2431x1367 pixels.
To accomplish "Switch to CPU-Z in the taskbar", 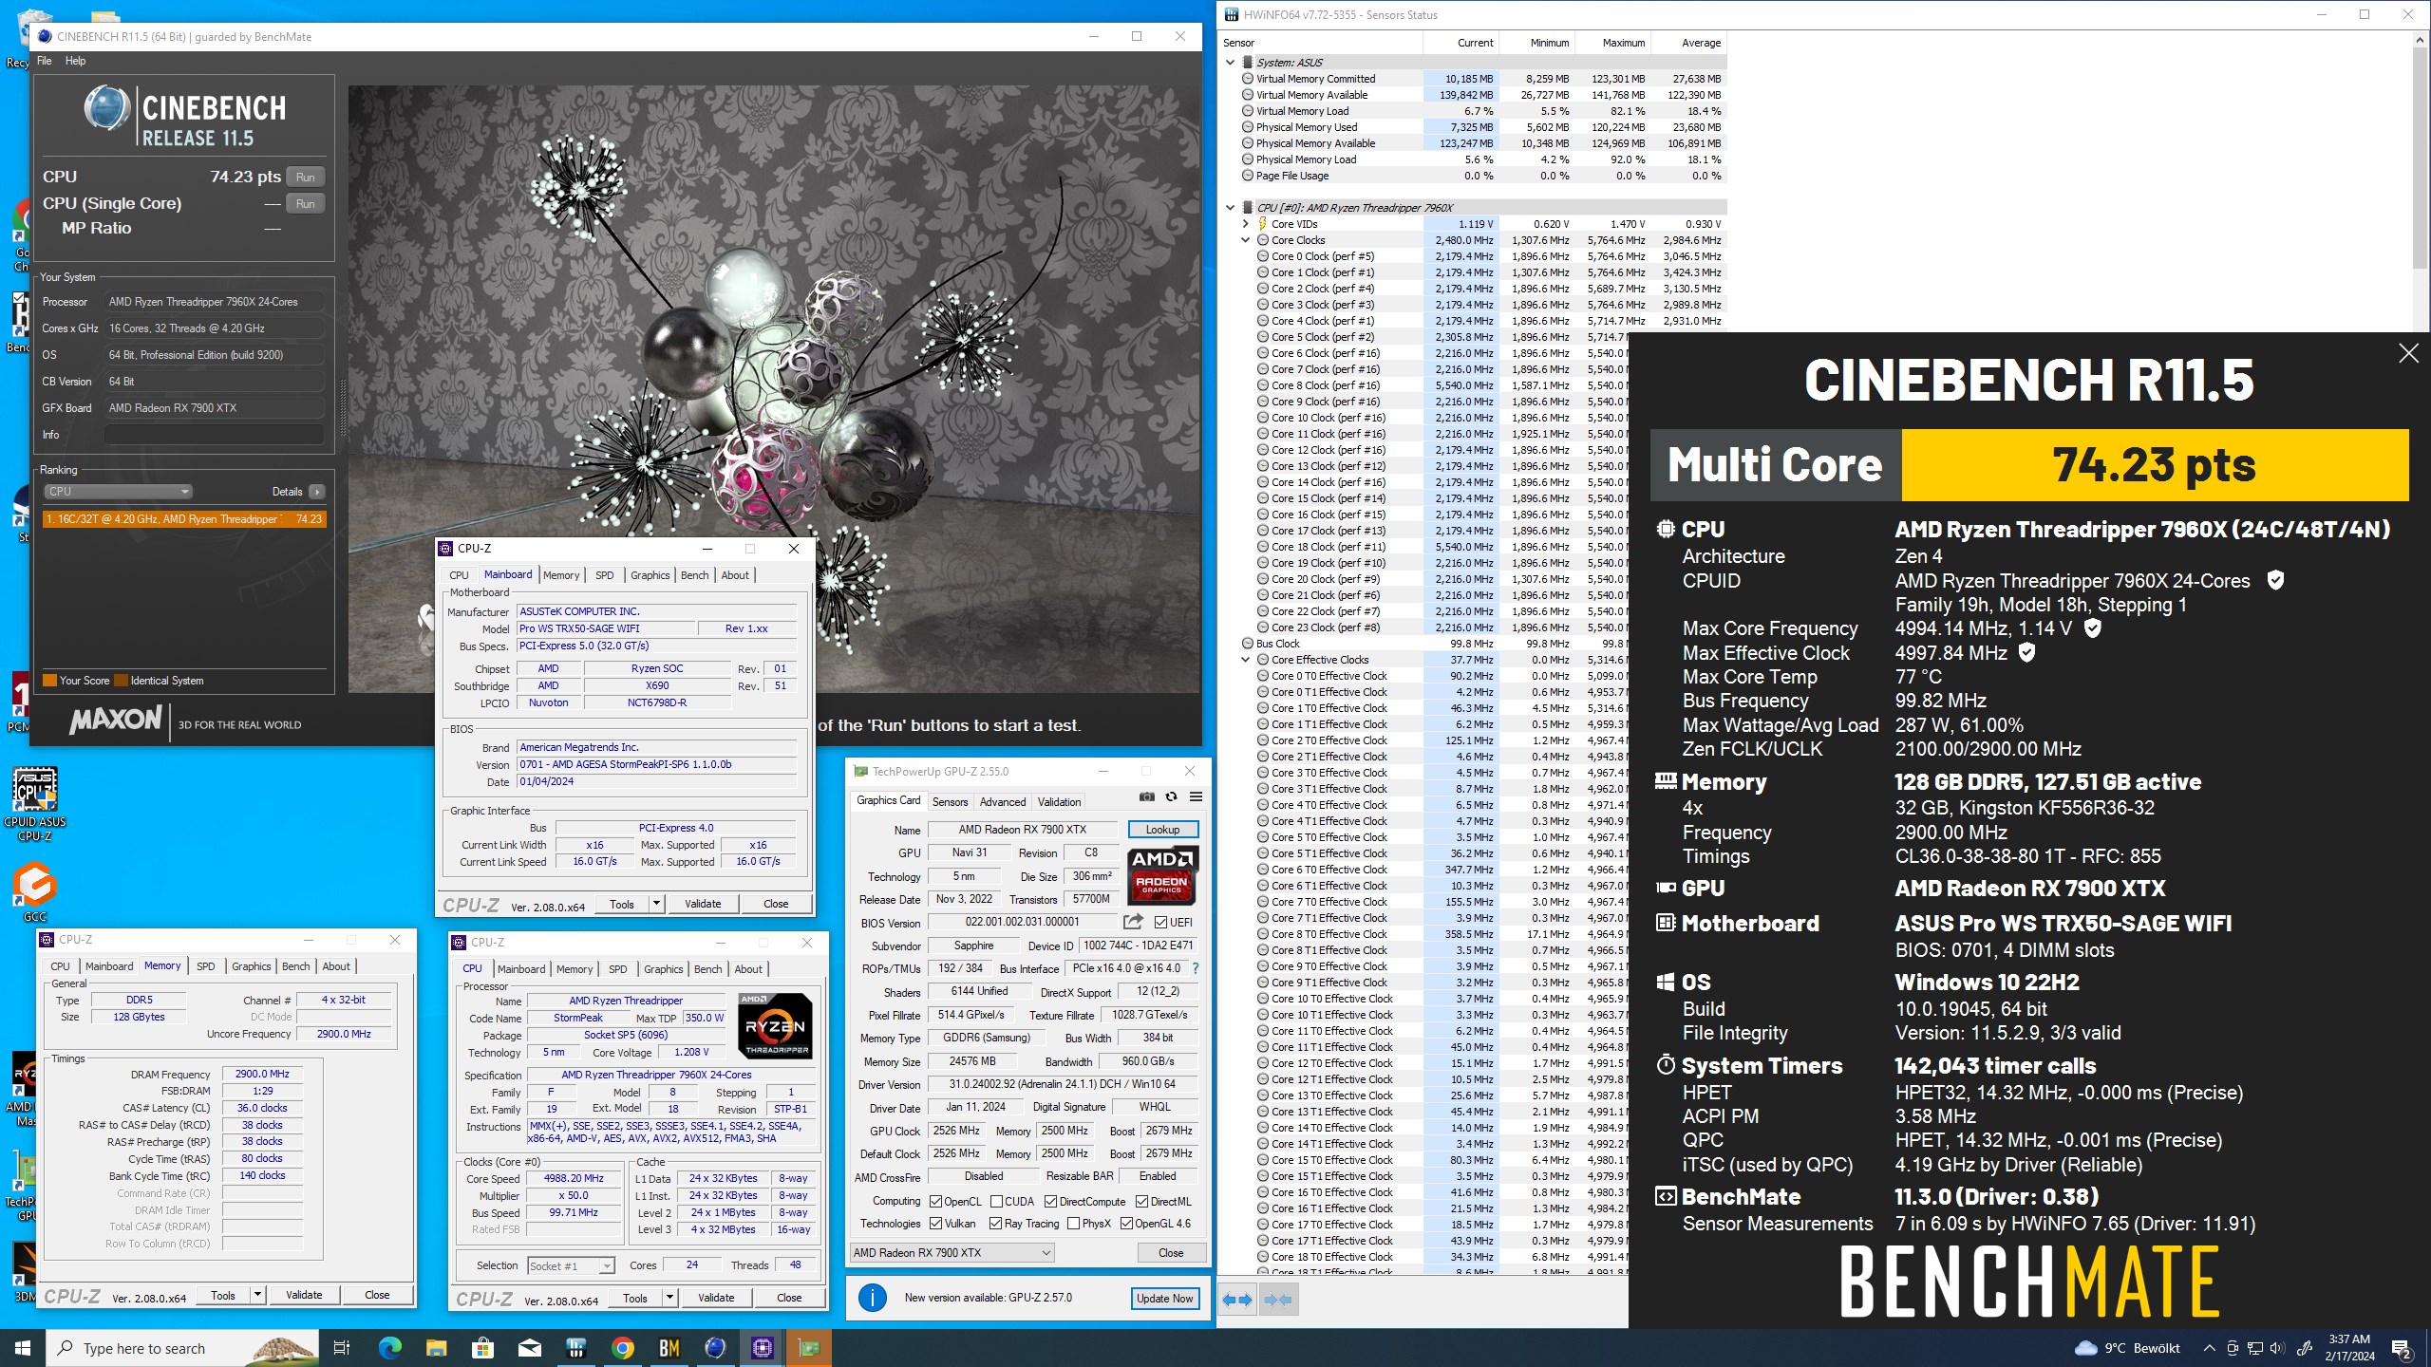I will [x=763, y=1348].
